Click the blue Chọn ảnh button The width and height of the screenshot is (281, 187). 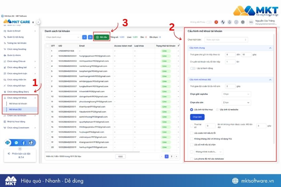coord(197,117)
